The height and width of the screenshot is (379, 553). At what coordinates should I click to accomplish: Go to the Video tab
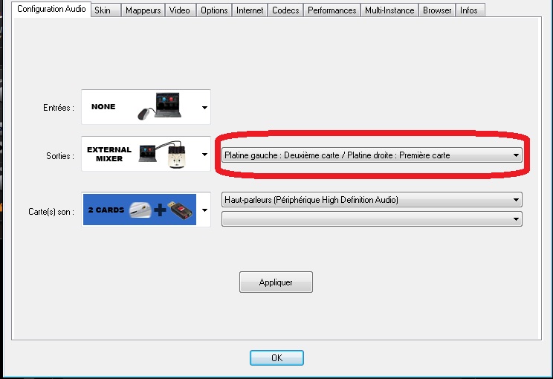180,10
